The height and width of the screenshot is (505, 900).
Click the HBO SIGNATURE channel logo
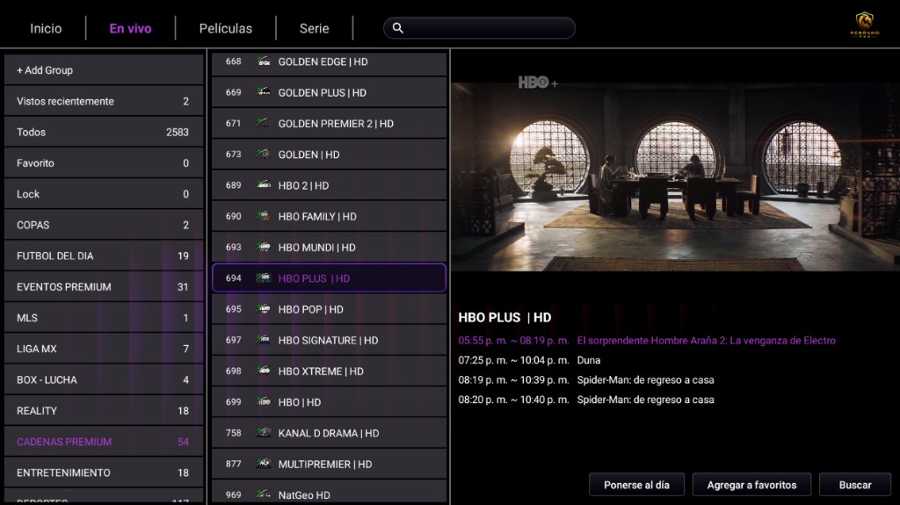tap(264, 340)
